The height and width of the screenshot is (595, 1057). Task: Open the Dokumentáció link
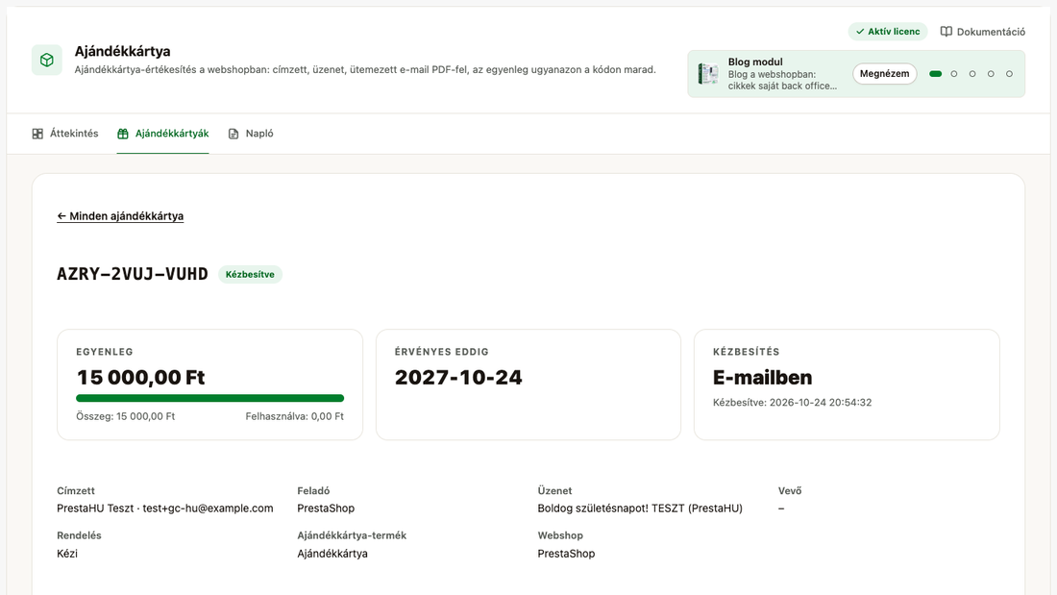983,32
